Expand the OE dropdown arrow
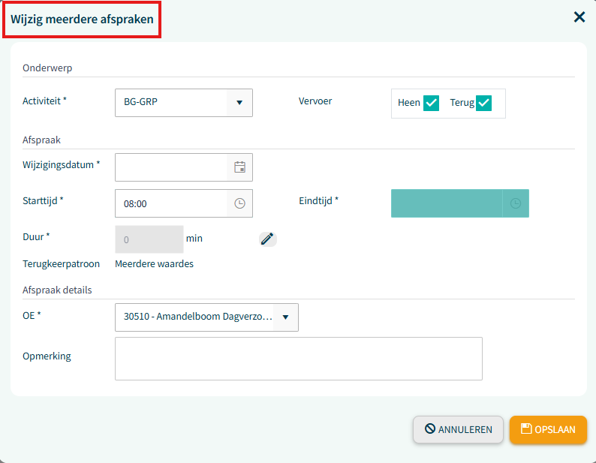This screenshot has width=596, height=463. tap(285, 317)
